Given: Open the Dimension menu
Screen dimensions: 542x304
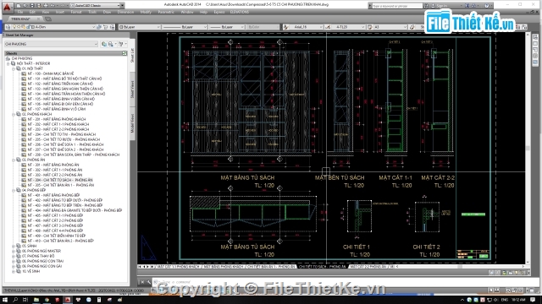Looking at the screenshot, I should 125,12.
